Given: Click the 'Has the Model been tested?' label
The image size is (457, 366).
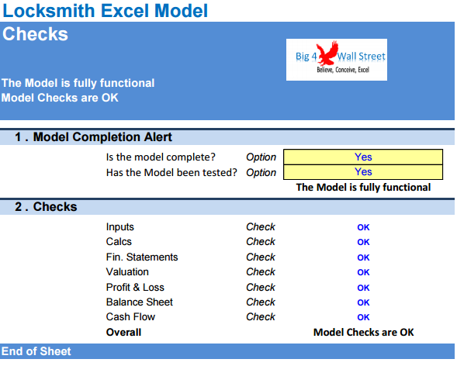Looking at the screenshot, I should point(171,172).
